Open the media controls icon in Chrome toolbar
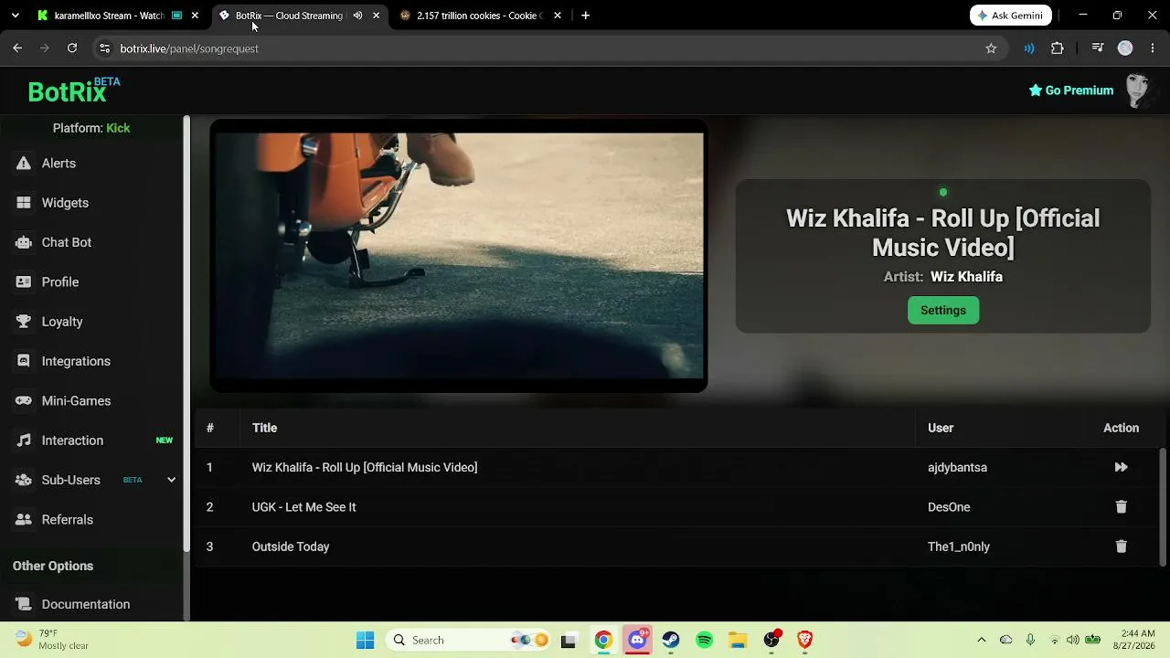 tap(1098, 48)
